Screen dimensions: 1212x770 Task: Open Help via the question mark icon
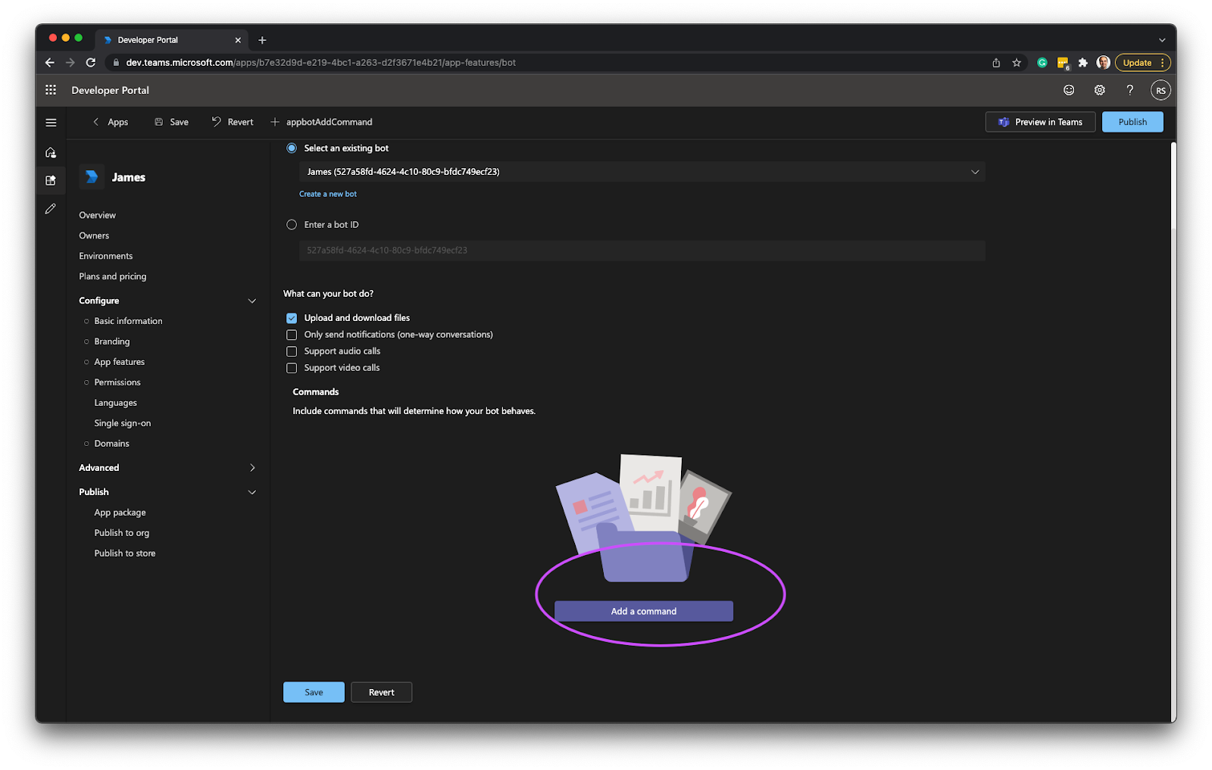coord(1130,89)
